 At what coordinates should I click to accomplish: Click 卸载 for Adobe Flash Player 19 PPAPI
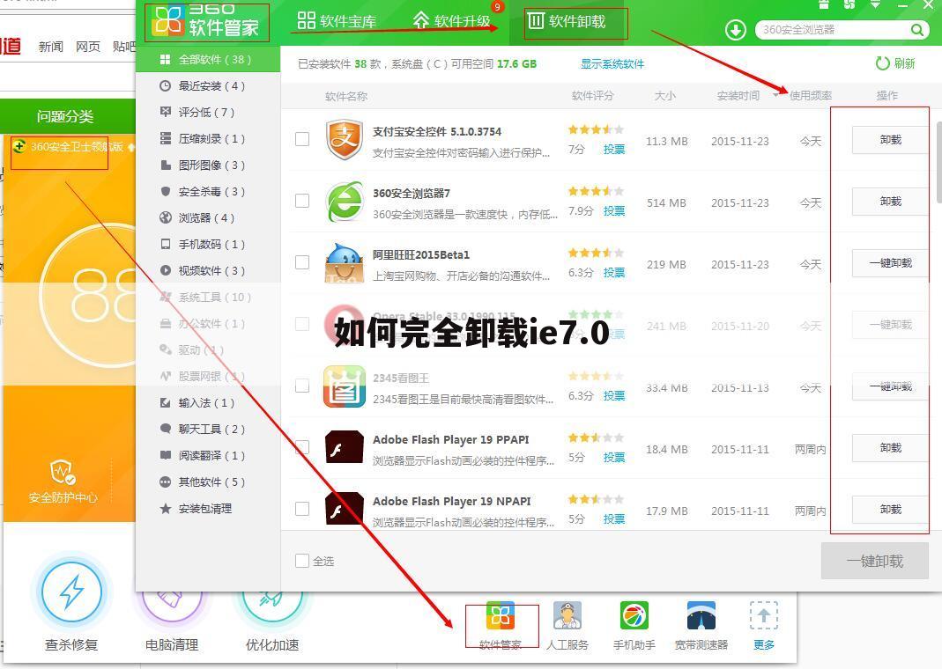[890, 447]
